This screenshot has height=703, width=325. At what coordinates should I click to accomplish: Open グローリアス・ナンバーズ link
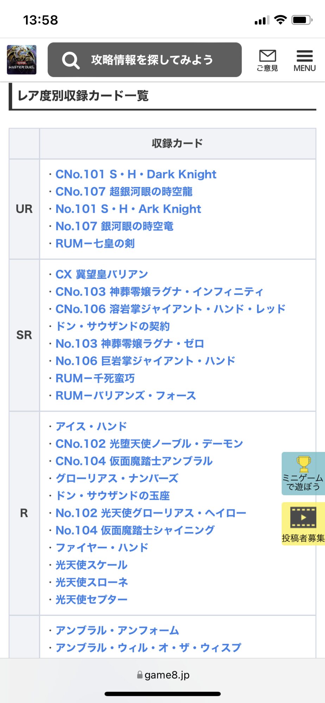coord(117,478)
